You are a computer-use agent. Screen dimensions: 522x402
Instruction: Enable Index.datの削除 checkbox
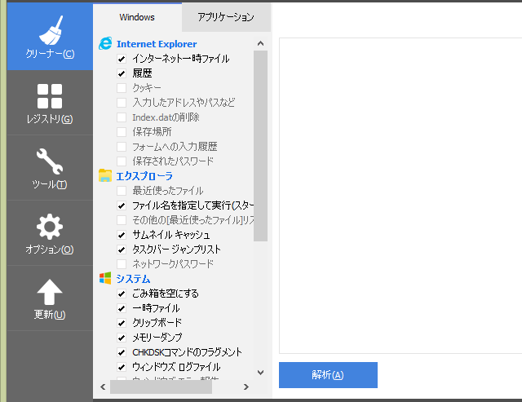click(x=122, y=117)
